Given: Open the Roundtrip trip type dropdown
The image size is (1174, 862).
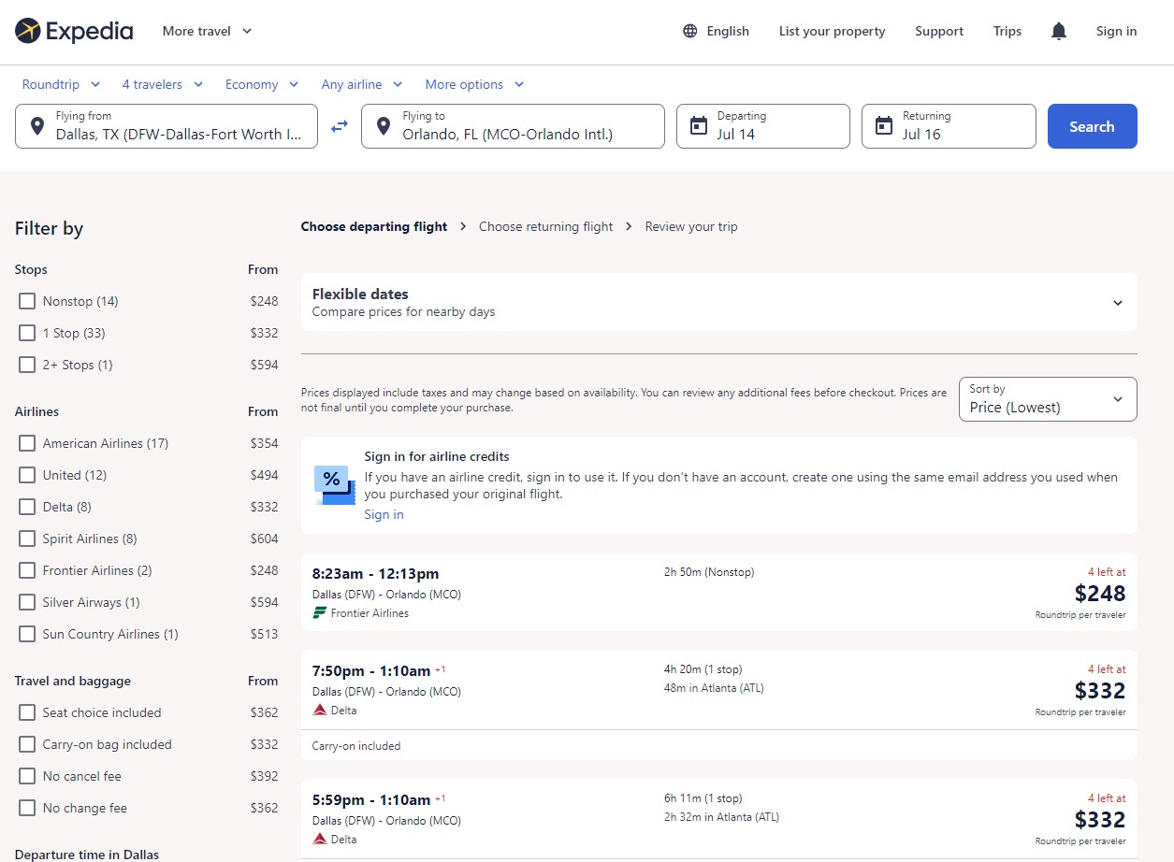Looking at the screenshot, I should click(x=62, y=84).
